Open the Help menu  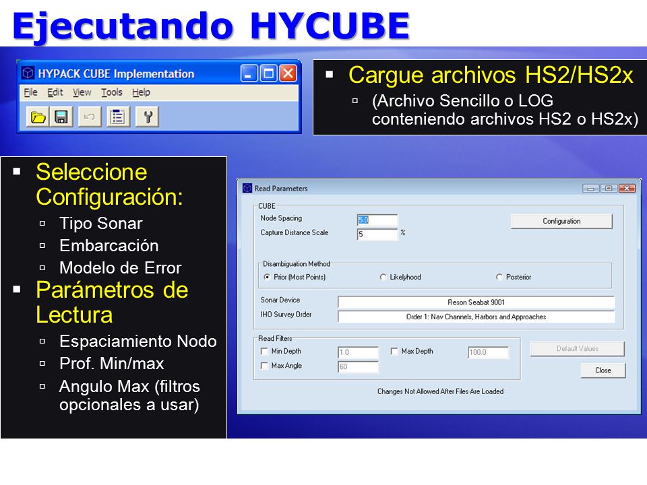pos(141,92)
